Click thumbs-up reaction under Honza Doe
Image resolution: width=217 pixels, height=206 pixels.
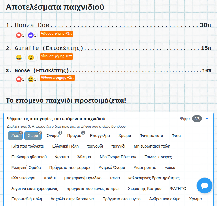(x=32, y=35)
